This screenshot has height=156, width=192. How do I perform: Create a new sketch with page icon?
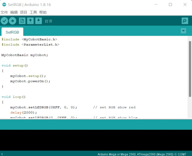22,21
